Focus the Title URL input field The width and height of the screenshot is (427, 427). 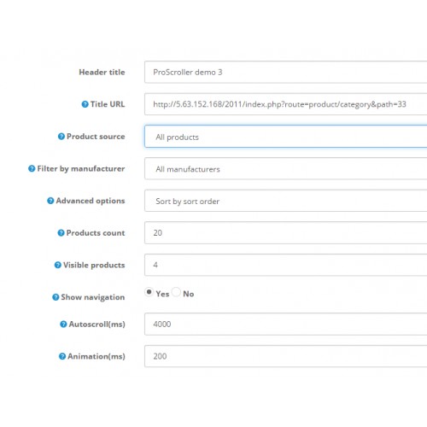[285, 104]
